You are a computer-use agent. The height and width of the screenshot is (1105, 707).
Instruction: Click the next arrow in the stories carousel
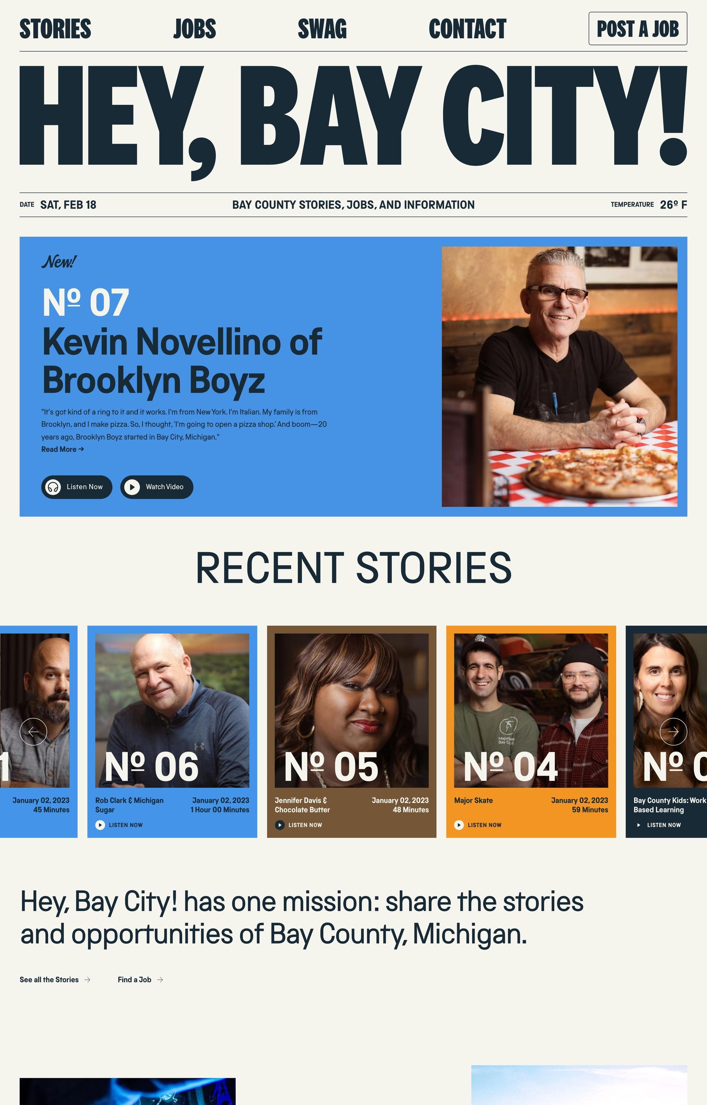coord(673,731)
